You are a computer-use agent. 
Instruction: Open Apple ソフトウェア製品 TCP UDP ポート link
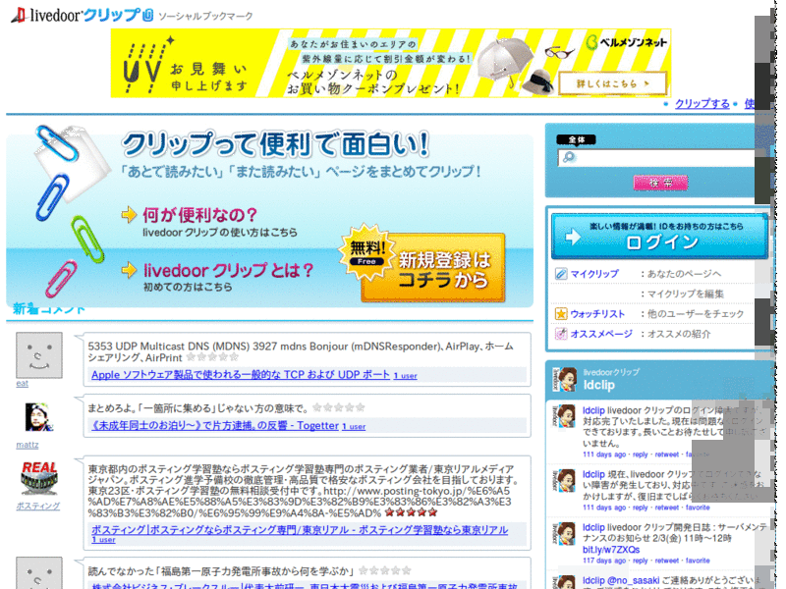coord(241,375)
